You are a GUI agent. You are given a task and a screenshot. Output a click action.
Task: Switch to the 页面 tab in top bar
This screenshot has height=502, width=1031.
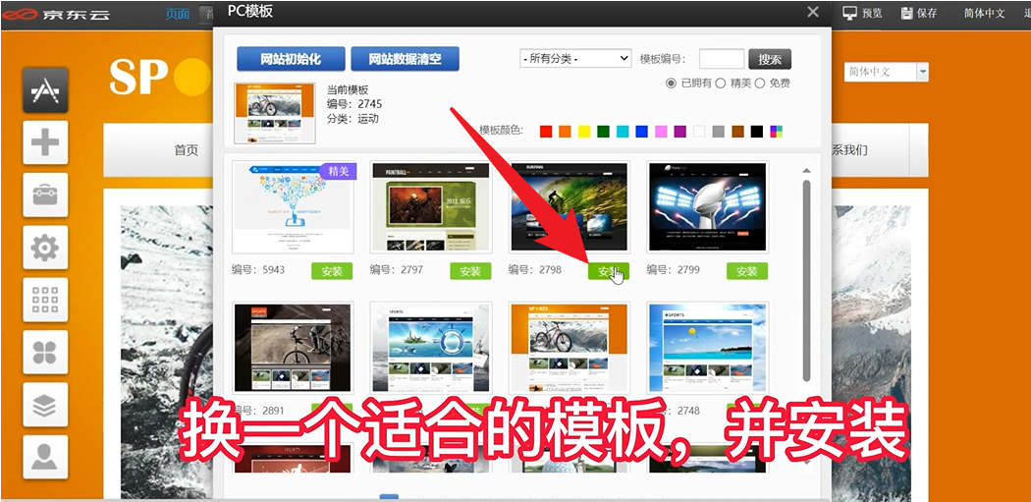coord(177,14)
